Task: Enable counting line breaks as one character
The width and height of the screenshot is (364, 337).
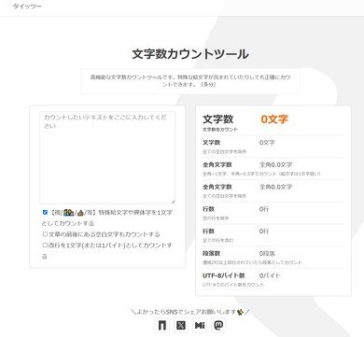Action: [45, 246]
